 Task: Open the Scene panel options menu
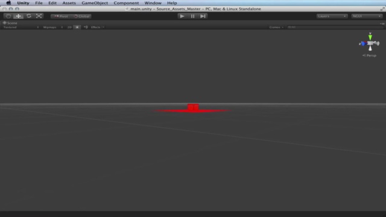click(382, 24)
